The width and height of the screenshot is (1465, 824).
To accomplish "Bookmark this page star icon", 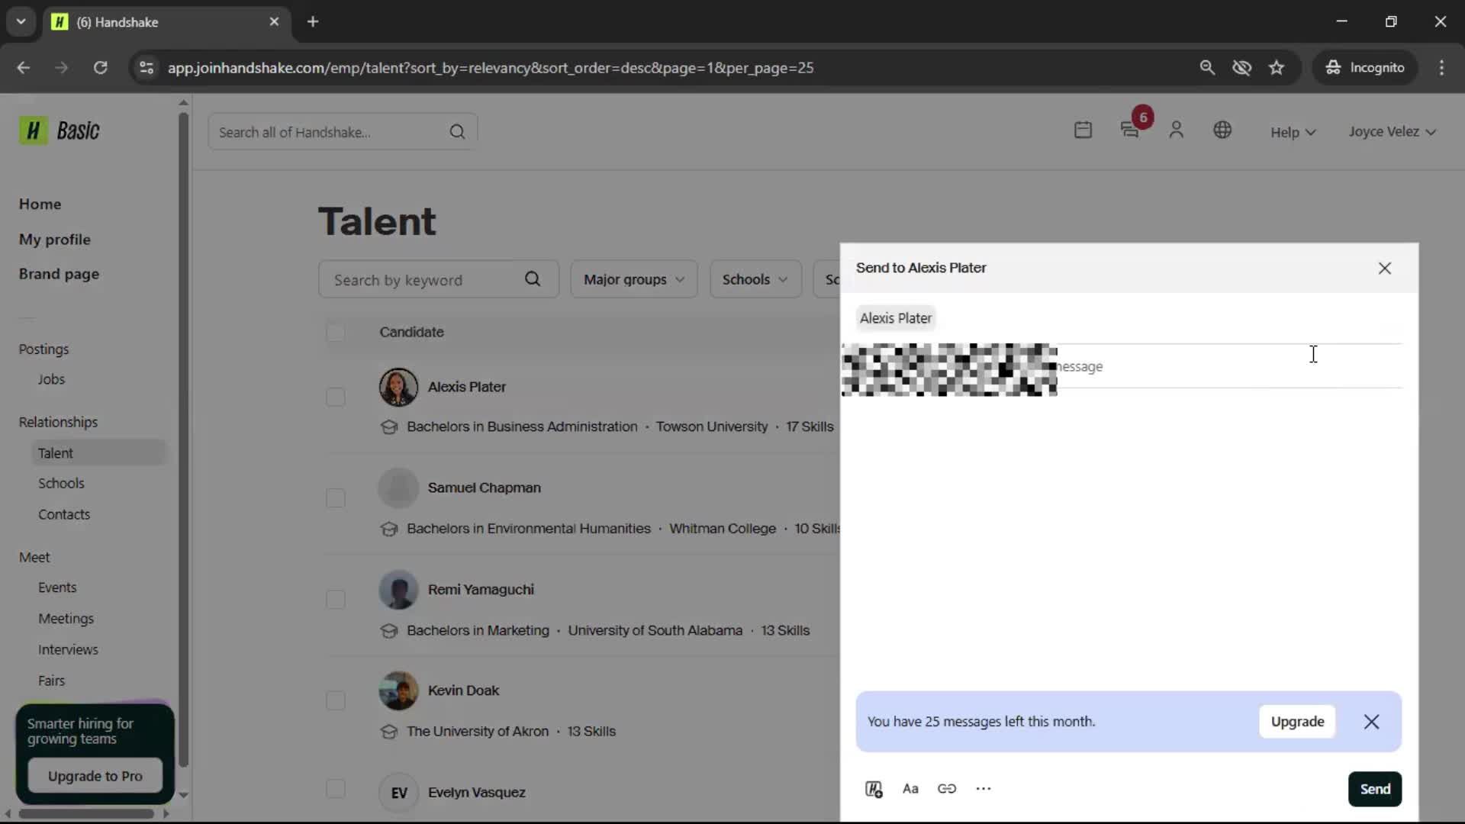I will tap(1277, 67).
